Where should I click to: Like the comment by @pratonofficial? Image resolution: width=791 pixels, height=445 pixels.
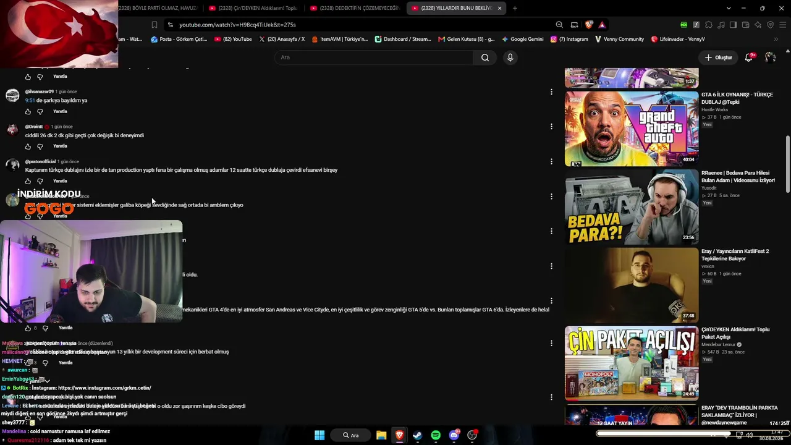click(x=28, y=181)
